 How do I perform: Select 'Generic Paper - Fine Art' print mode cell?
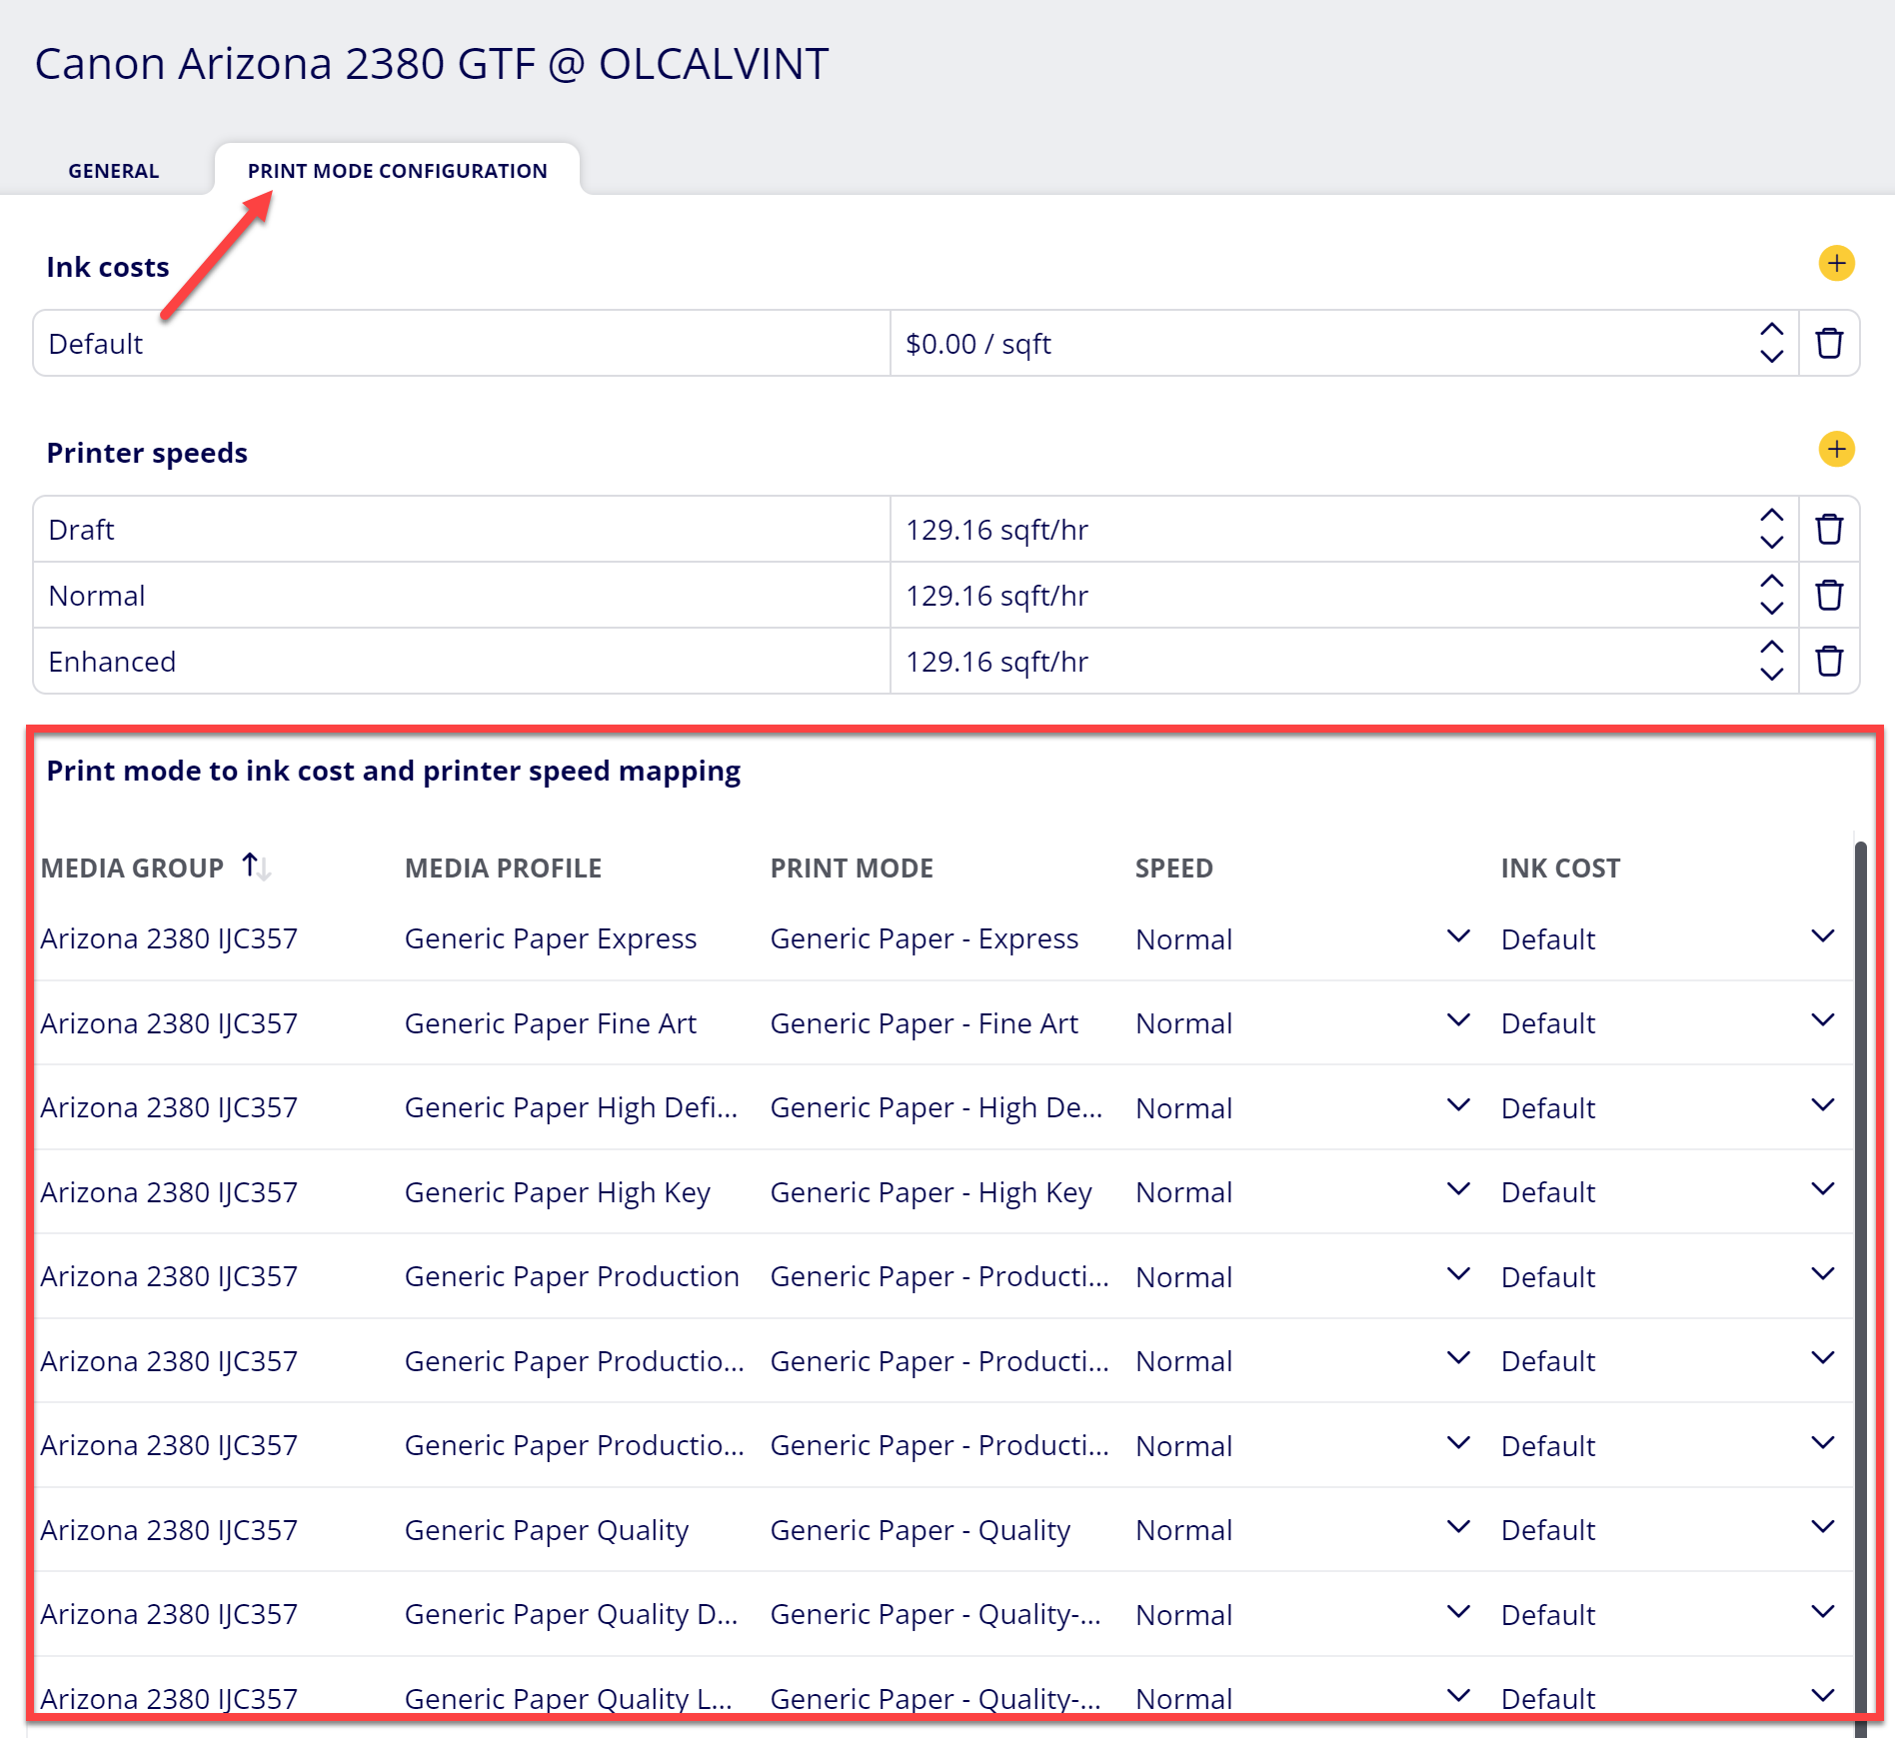(x=925, y=1022)
